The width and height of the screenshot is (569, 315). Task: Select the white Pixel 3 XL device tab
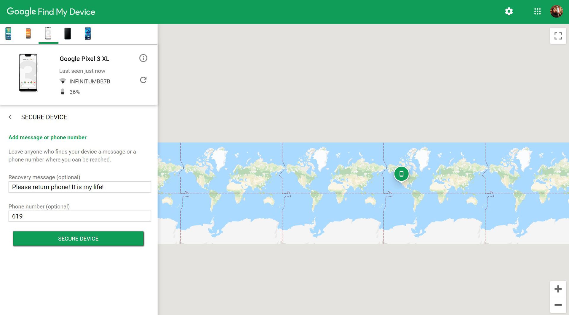(x=48, y=33)
